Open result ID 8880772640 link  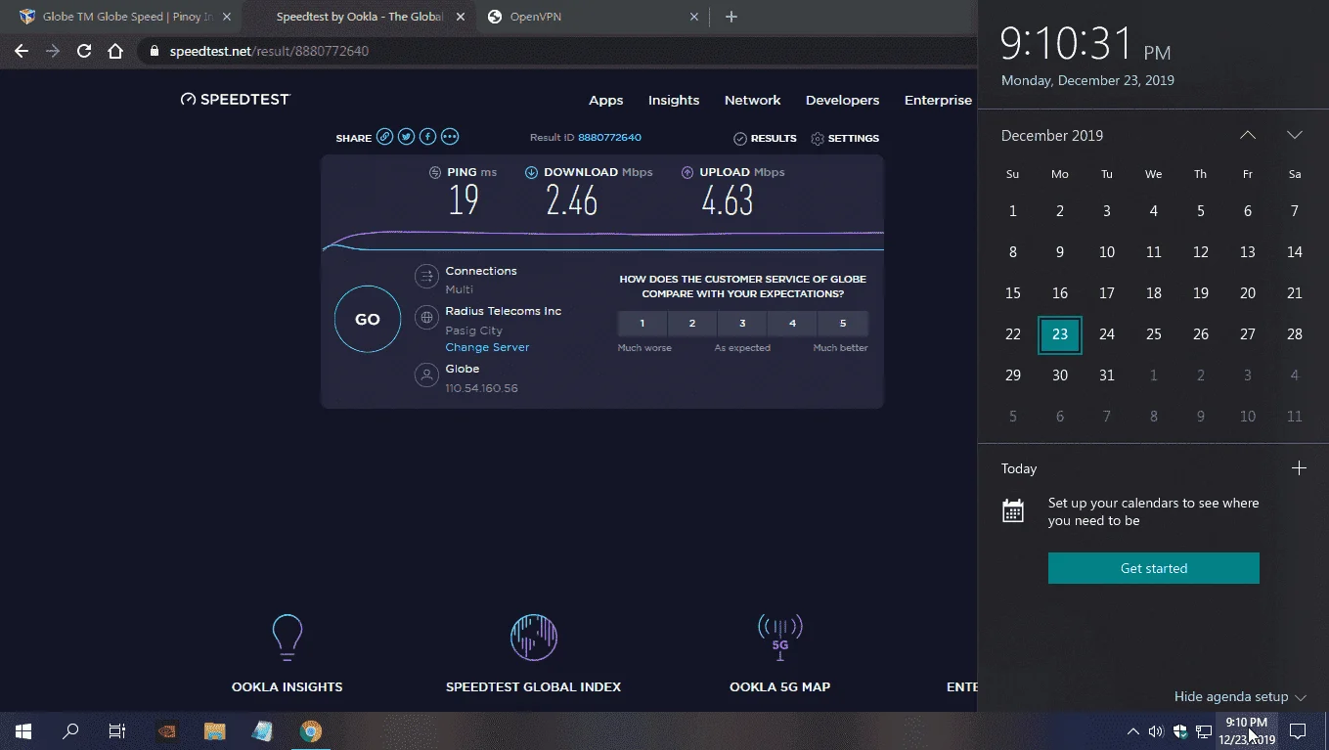coord(609,138)
